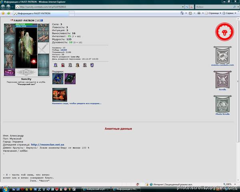Click the status bar 'Интернет | Защищенный режим' zone
Image resolution: width=240 pixels, height=192 pixels.
[171, 184]
